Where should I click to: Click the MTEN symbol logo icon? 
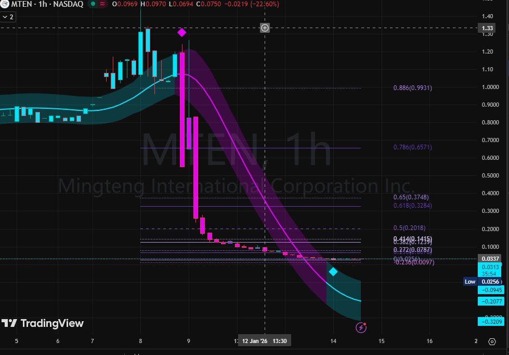[x=4, y=4]
